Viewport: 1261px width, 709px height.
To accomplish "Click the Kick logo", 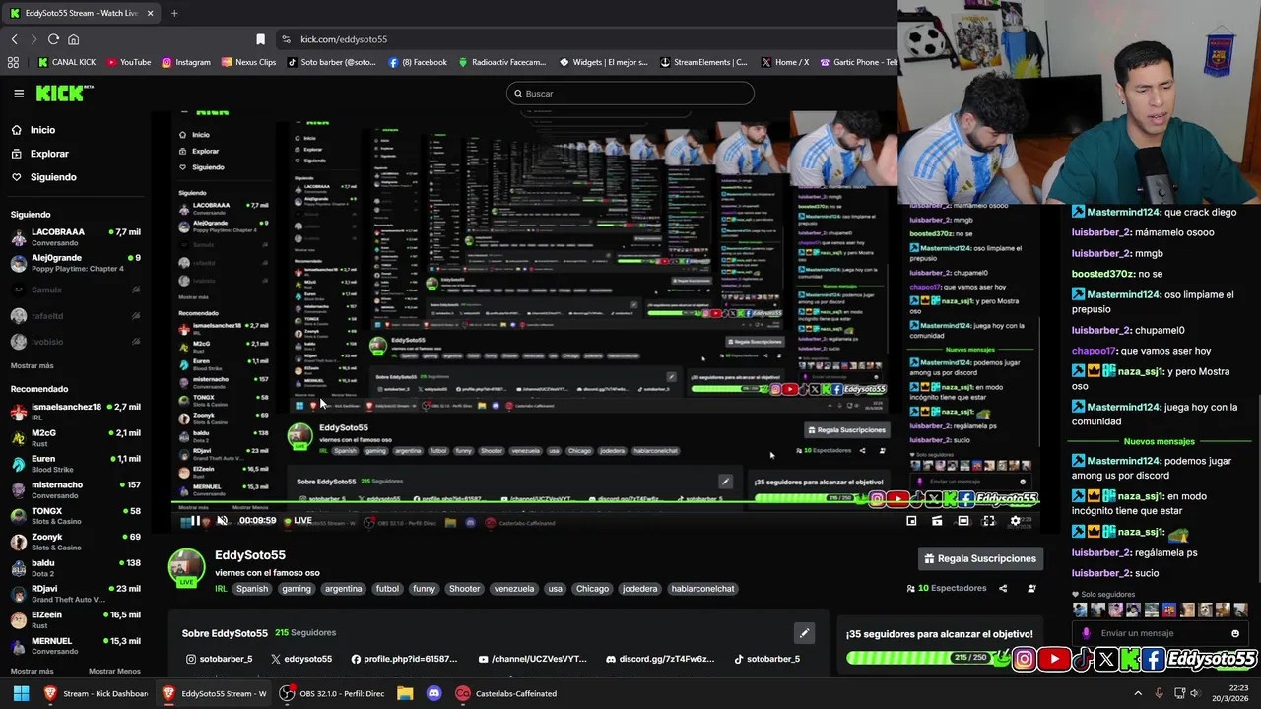I will coord(62,94).
